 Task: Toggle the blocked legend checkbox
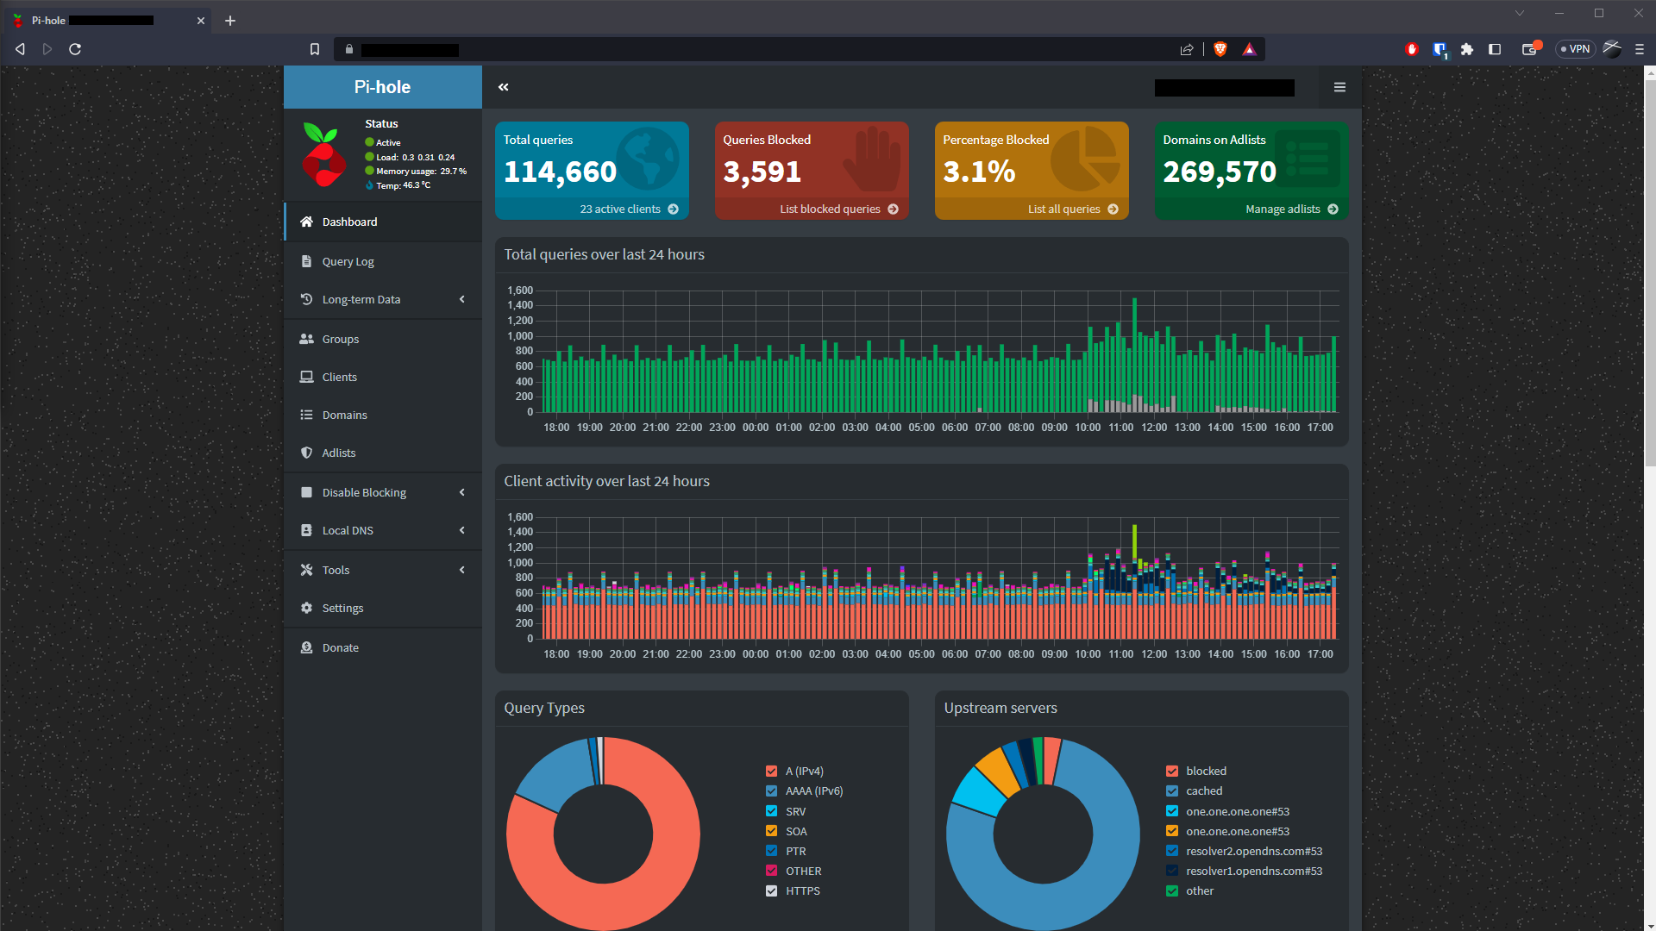tap(1172, 771)
